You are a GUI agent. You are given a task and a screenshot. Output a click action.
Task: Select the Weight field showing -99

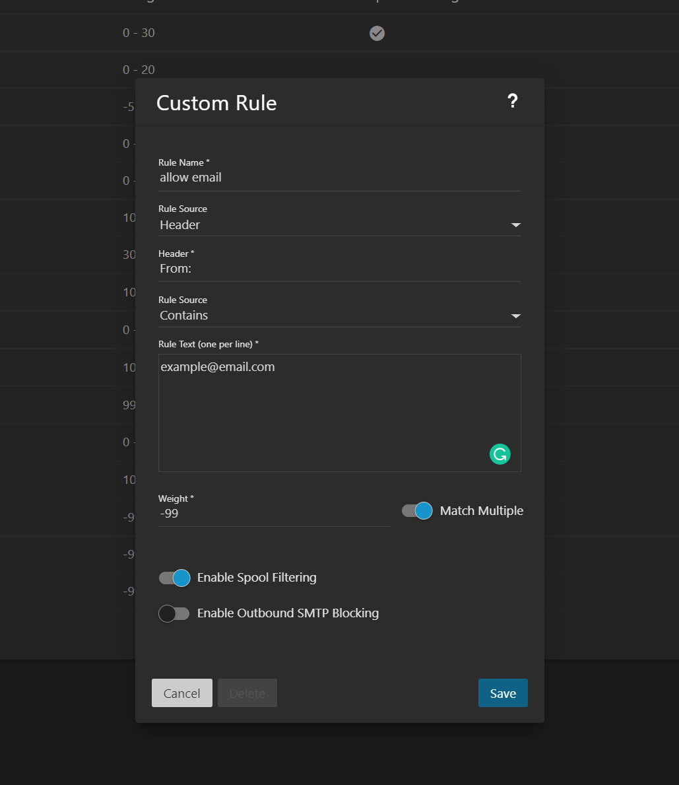(273, 514)
